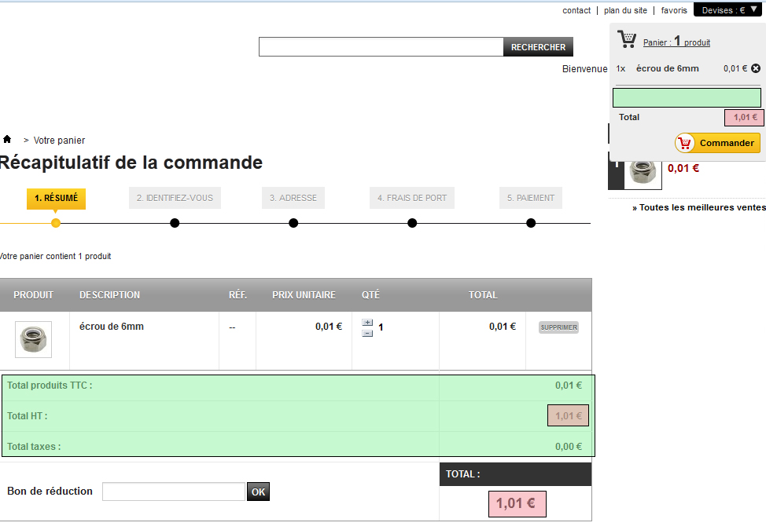This screenshot has height=530, width=766.
Task: Remove écrou de 6mm from mini cart
Action: (756, 68)
